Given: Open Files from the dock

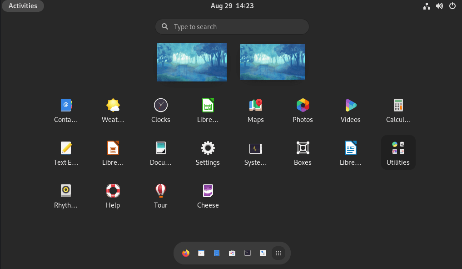Looking at the screenshot, I should point(217,253).
